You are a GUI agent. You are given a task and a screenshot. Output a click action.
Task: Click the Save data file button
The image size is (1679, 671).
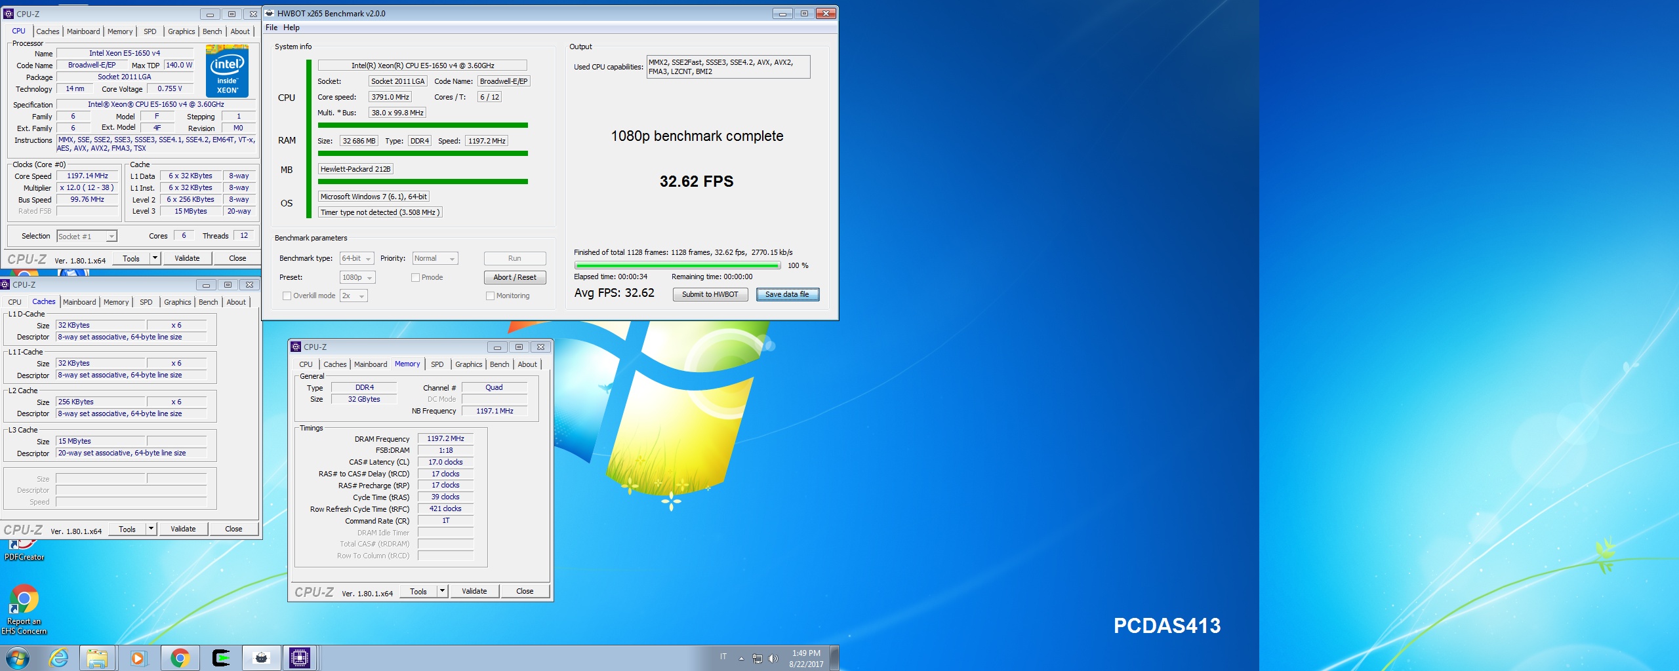coord(787,294)
